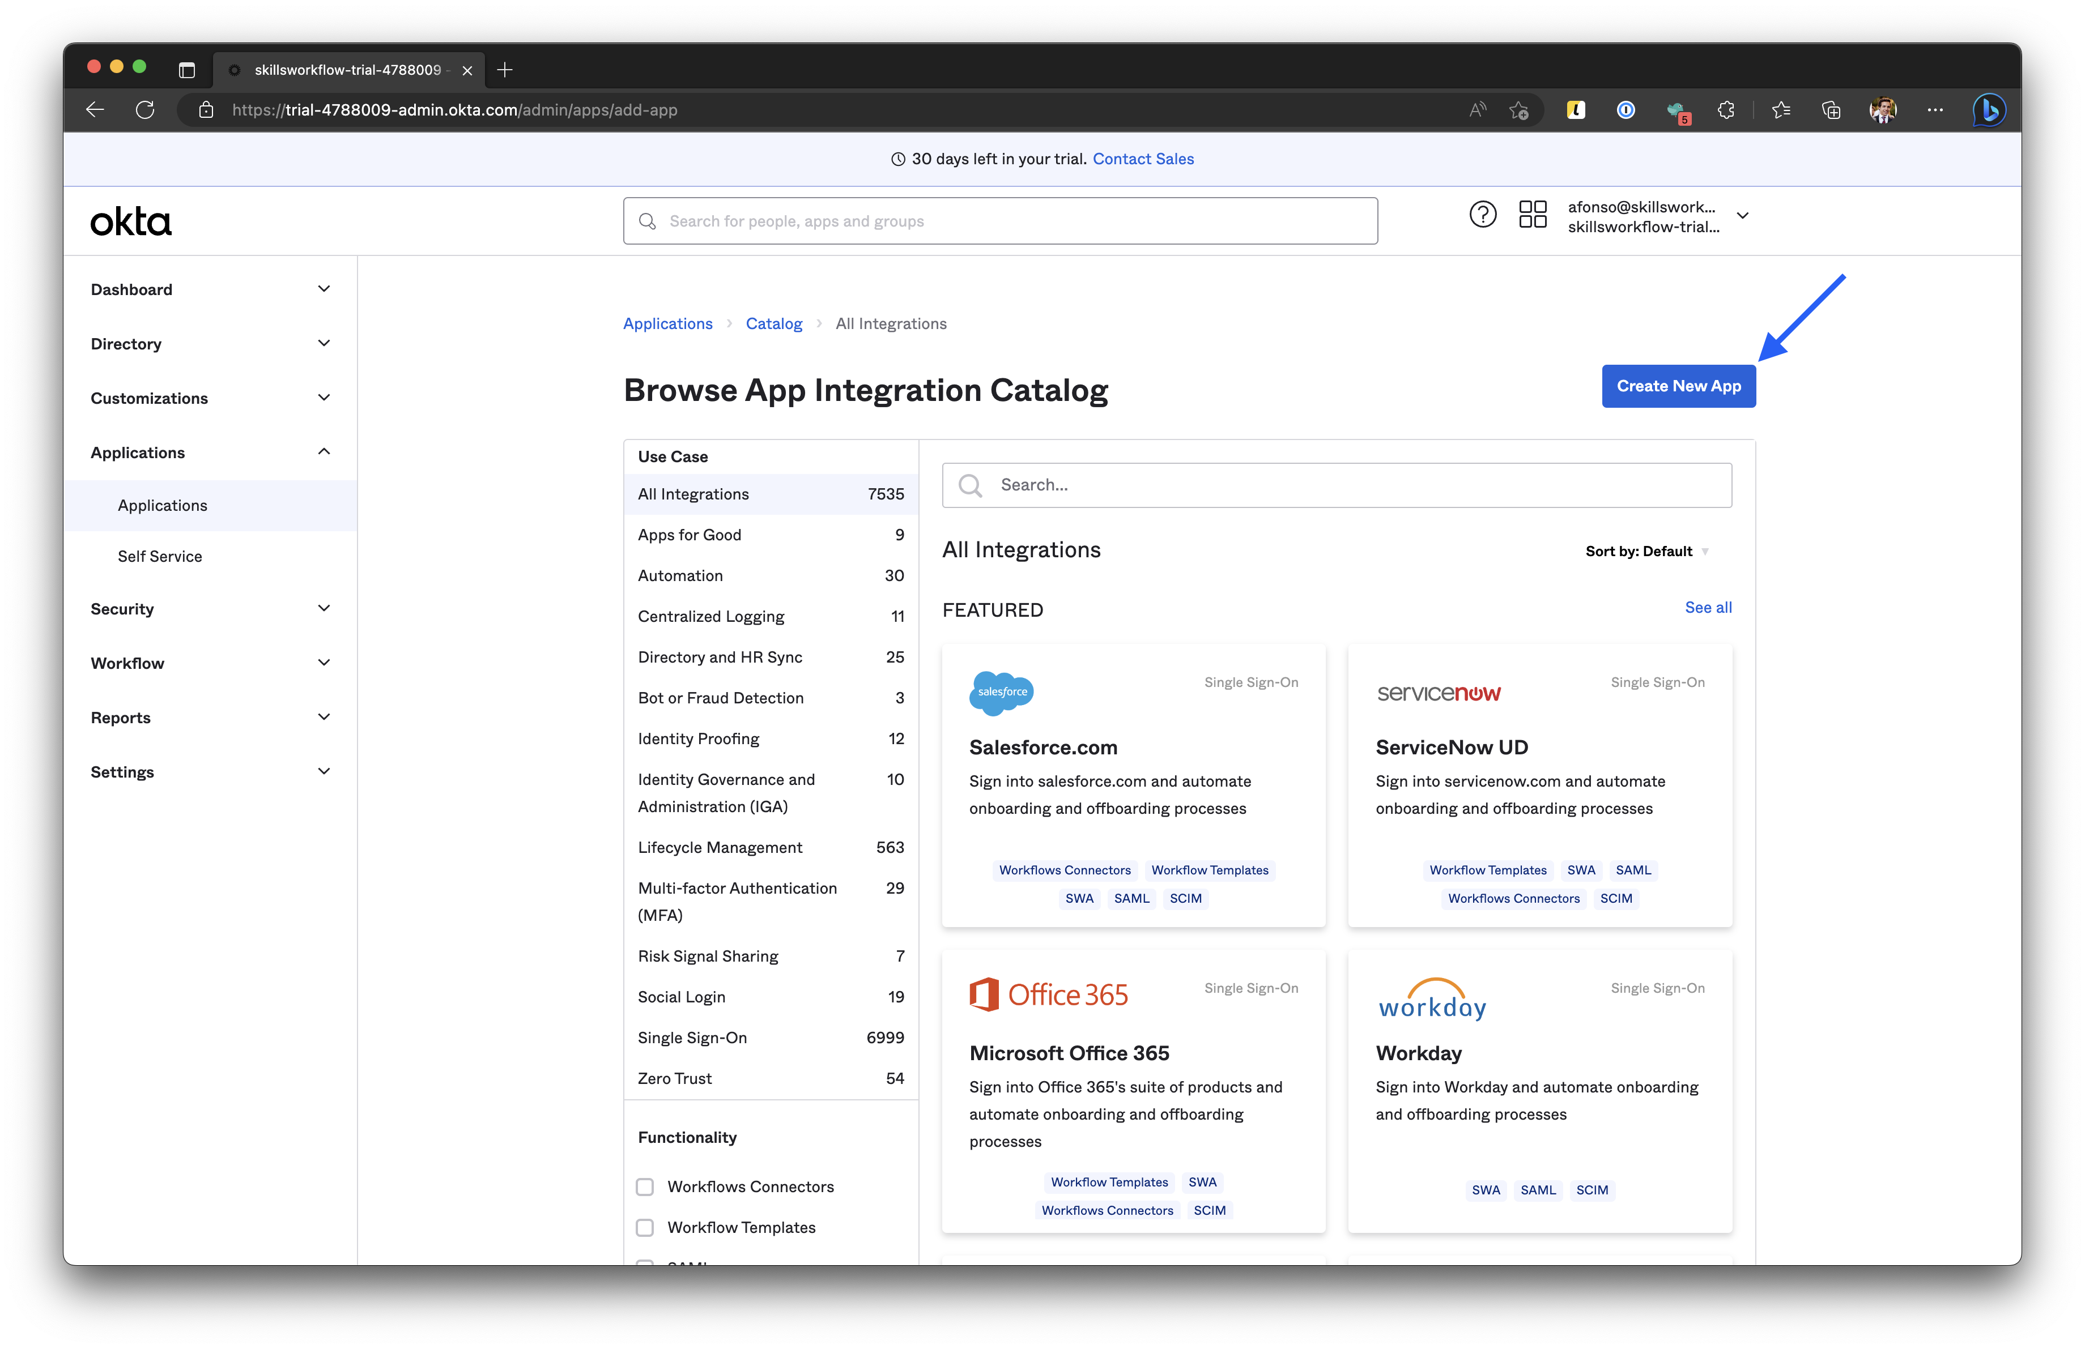The height and width of the screenshot is (1349, 2085).
Task: Open the yellow extension icon
Action: tap(1576, 109)
